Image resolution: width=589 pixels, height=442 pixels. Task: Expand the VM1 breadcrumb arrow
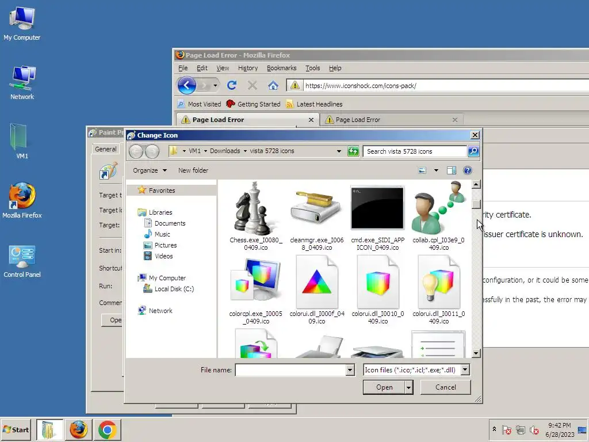[205, 151]
